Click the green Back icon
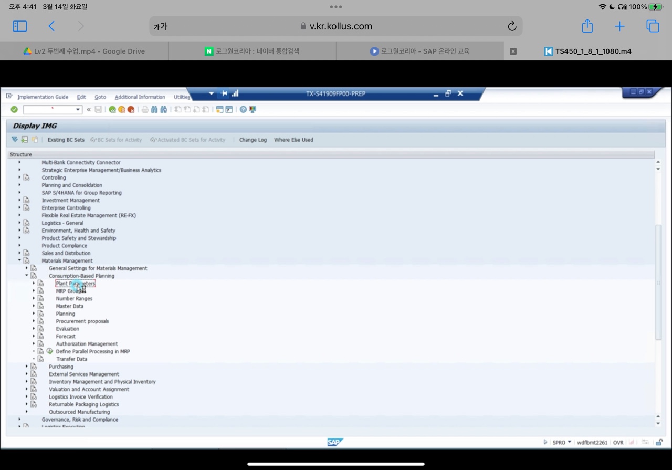 112,109
